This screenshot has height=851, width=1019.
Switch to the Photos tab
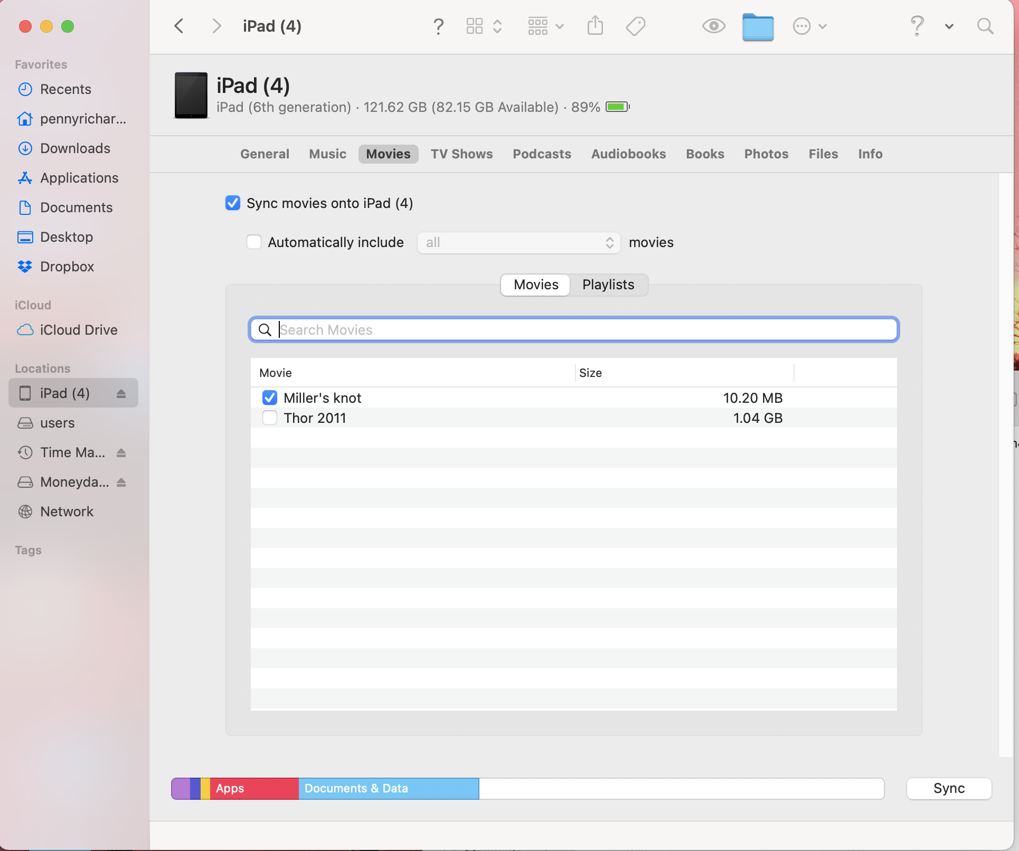point(766,154)
